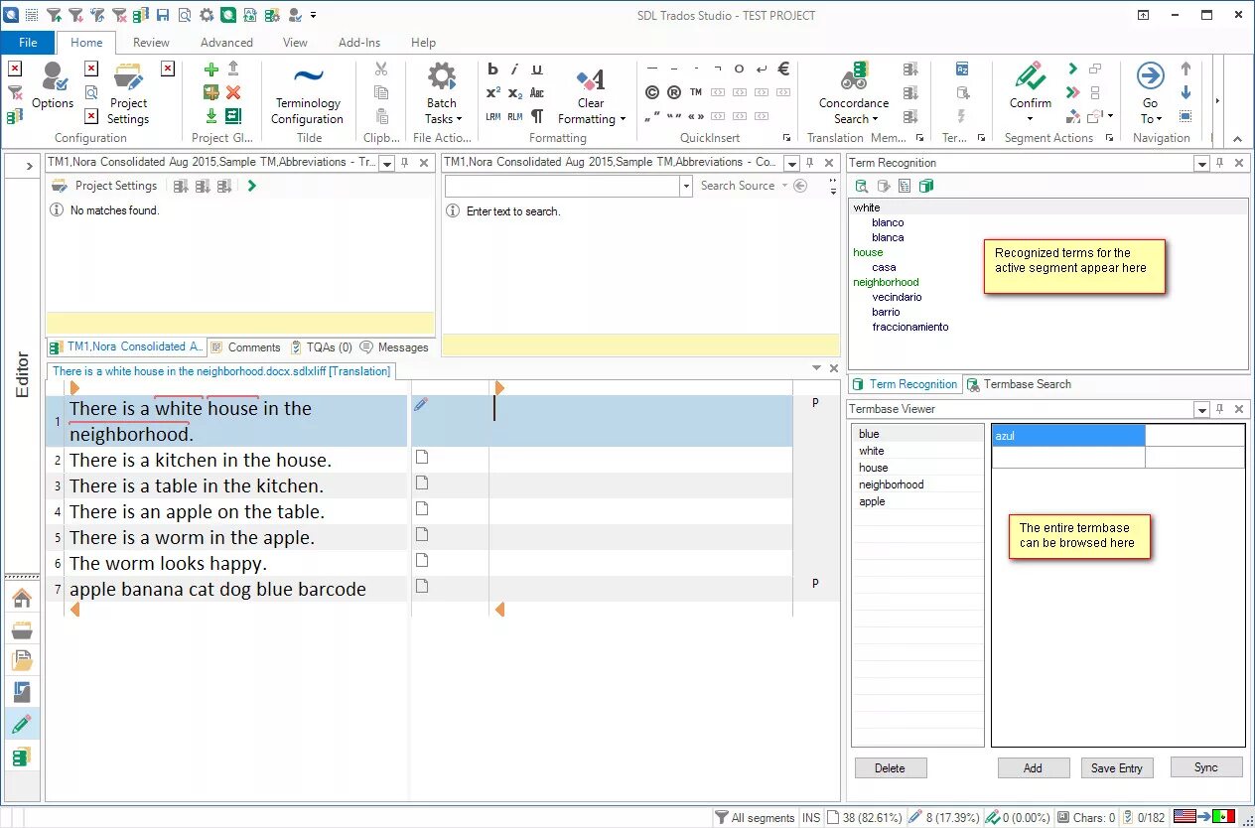The height and width of the screenshot is (828, 1255).
Task: Insert the copyright symbol
Action: 652,92
